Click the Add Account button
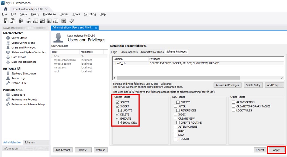Viewport: 287px width, 157px height. click(x=63, y=150)
